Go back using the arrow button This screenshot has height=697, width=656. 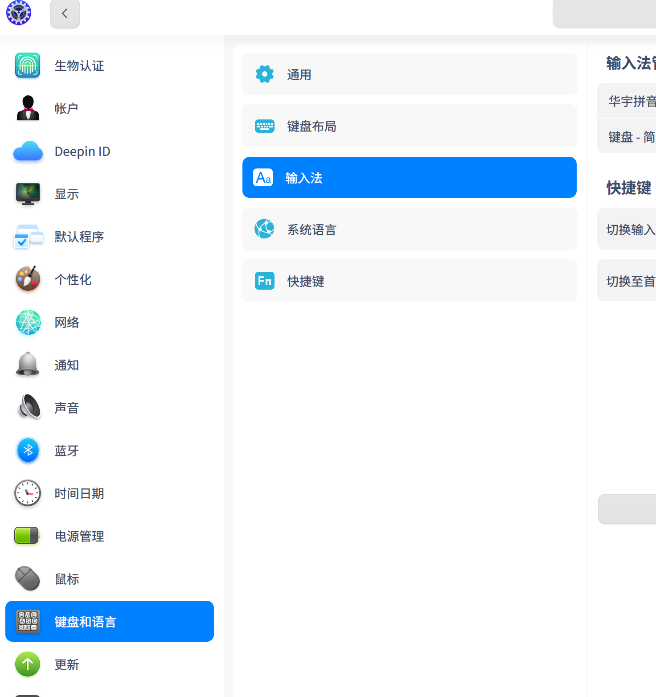(65, 14)
